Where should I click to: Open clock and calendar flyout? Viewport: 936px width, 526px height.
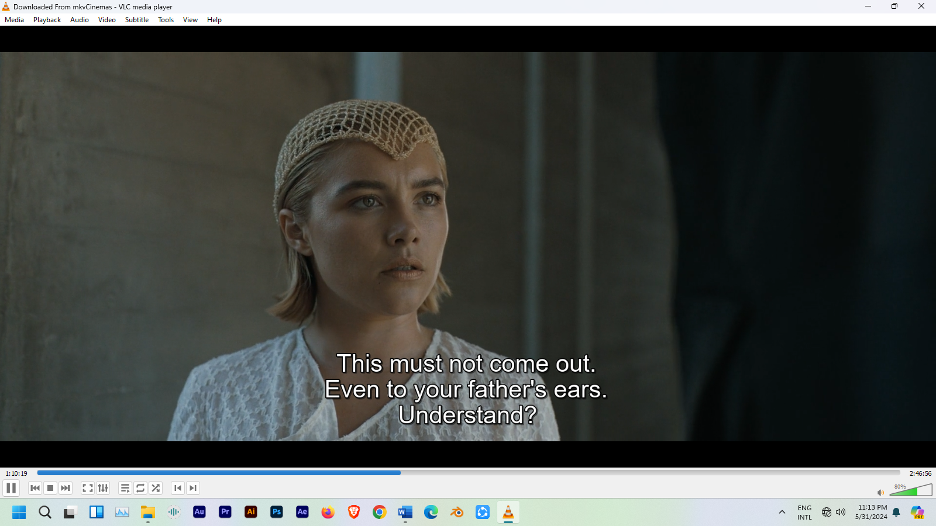[871, 512]
